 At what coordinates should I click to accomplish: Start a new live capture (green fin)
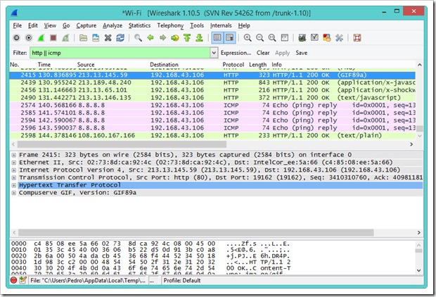point(41,37)
